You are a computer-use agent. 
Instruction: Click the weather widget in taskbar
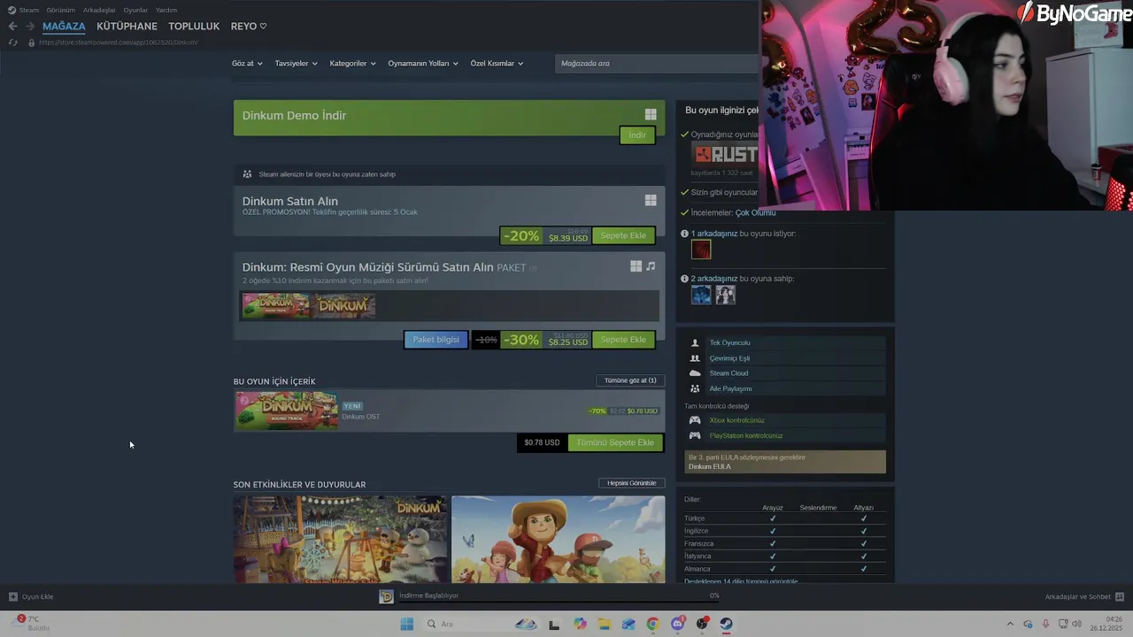point(32,624)
